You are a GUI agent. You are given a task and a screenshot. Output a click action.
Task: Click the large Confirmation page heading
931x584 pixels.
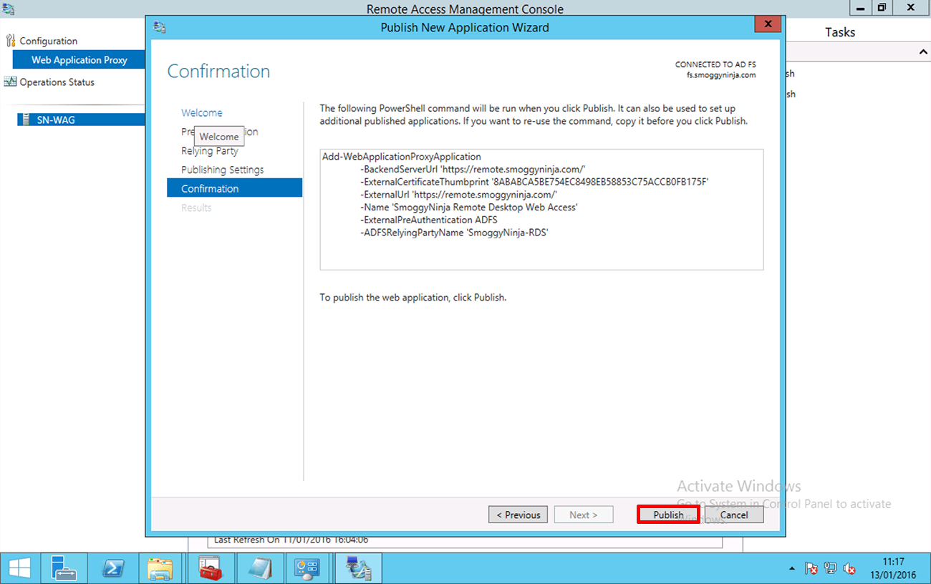[218, 72]
